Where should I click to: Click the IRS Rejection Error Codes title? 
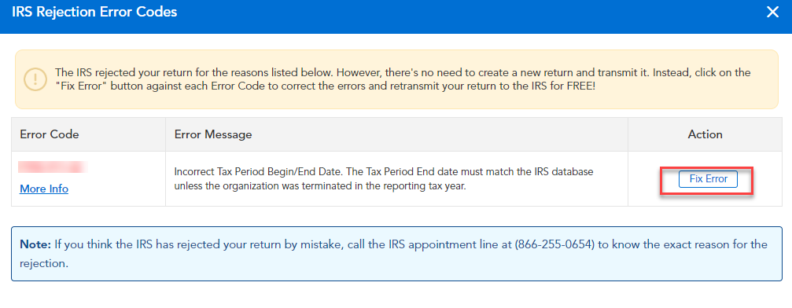click(94, 12)
